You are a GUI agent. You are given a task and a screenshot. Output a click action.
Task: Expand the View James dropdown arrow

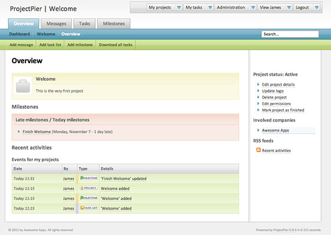(x=289, y=8)
